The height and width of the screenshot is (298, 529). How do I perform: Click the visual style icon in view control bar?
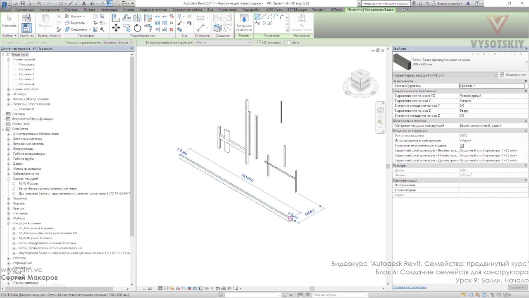coord(166,288)
